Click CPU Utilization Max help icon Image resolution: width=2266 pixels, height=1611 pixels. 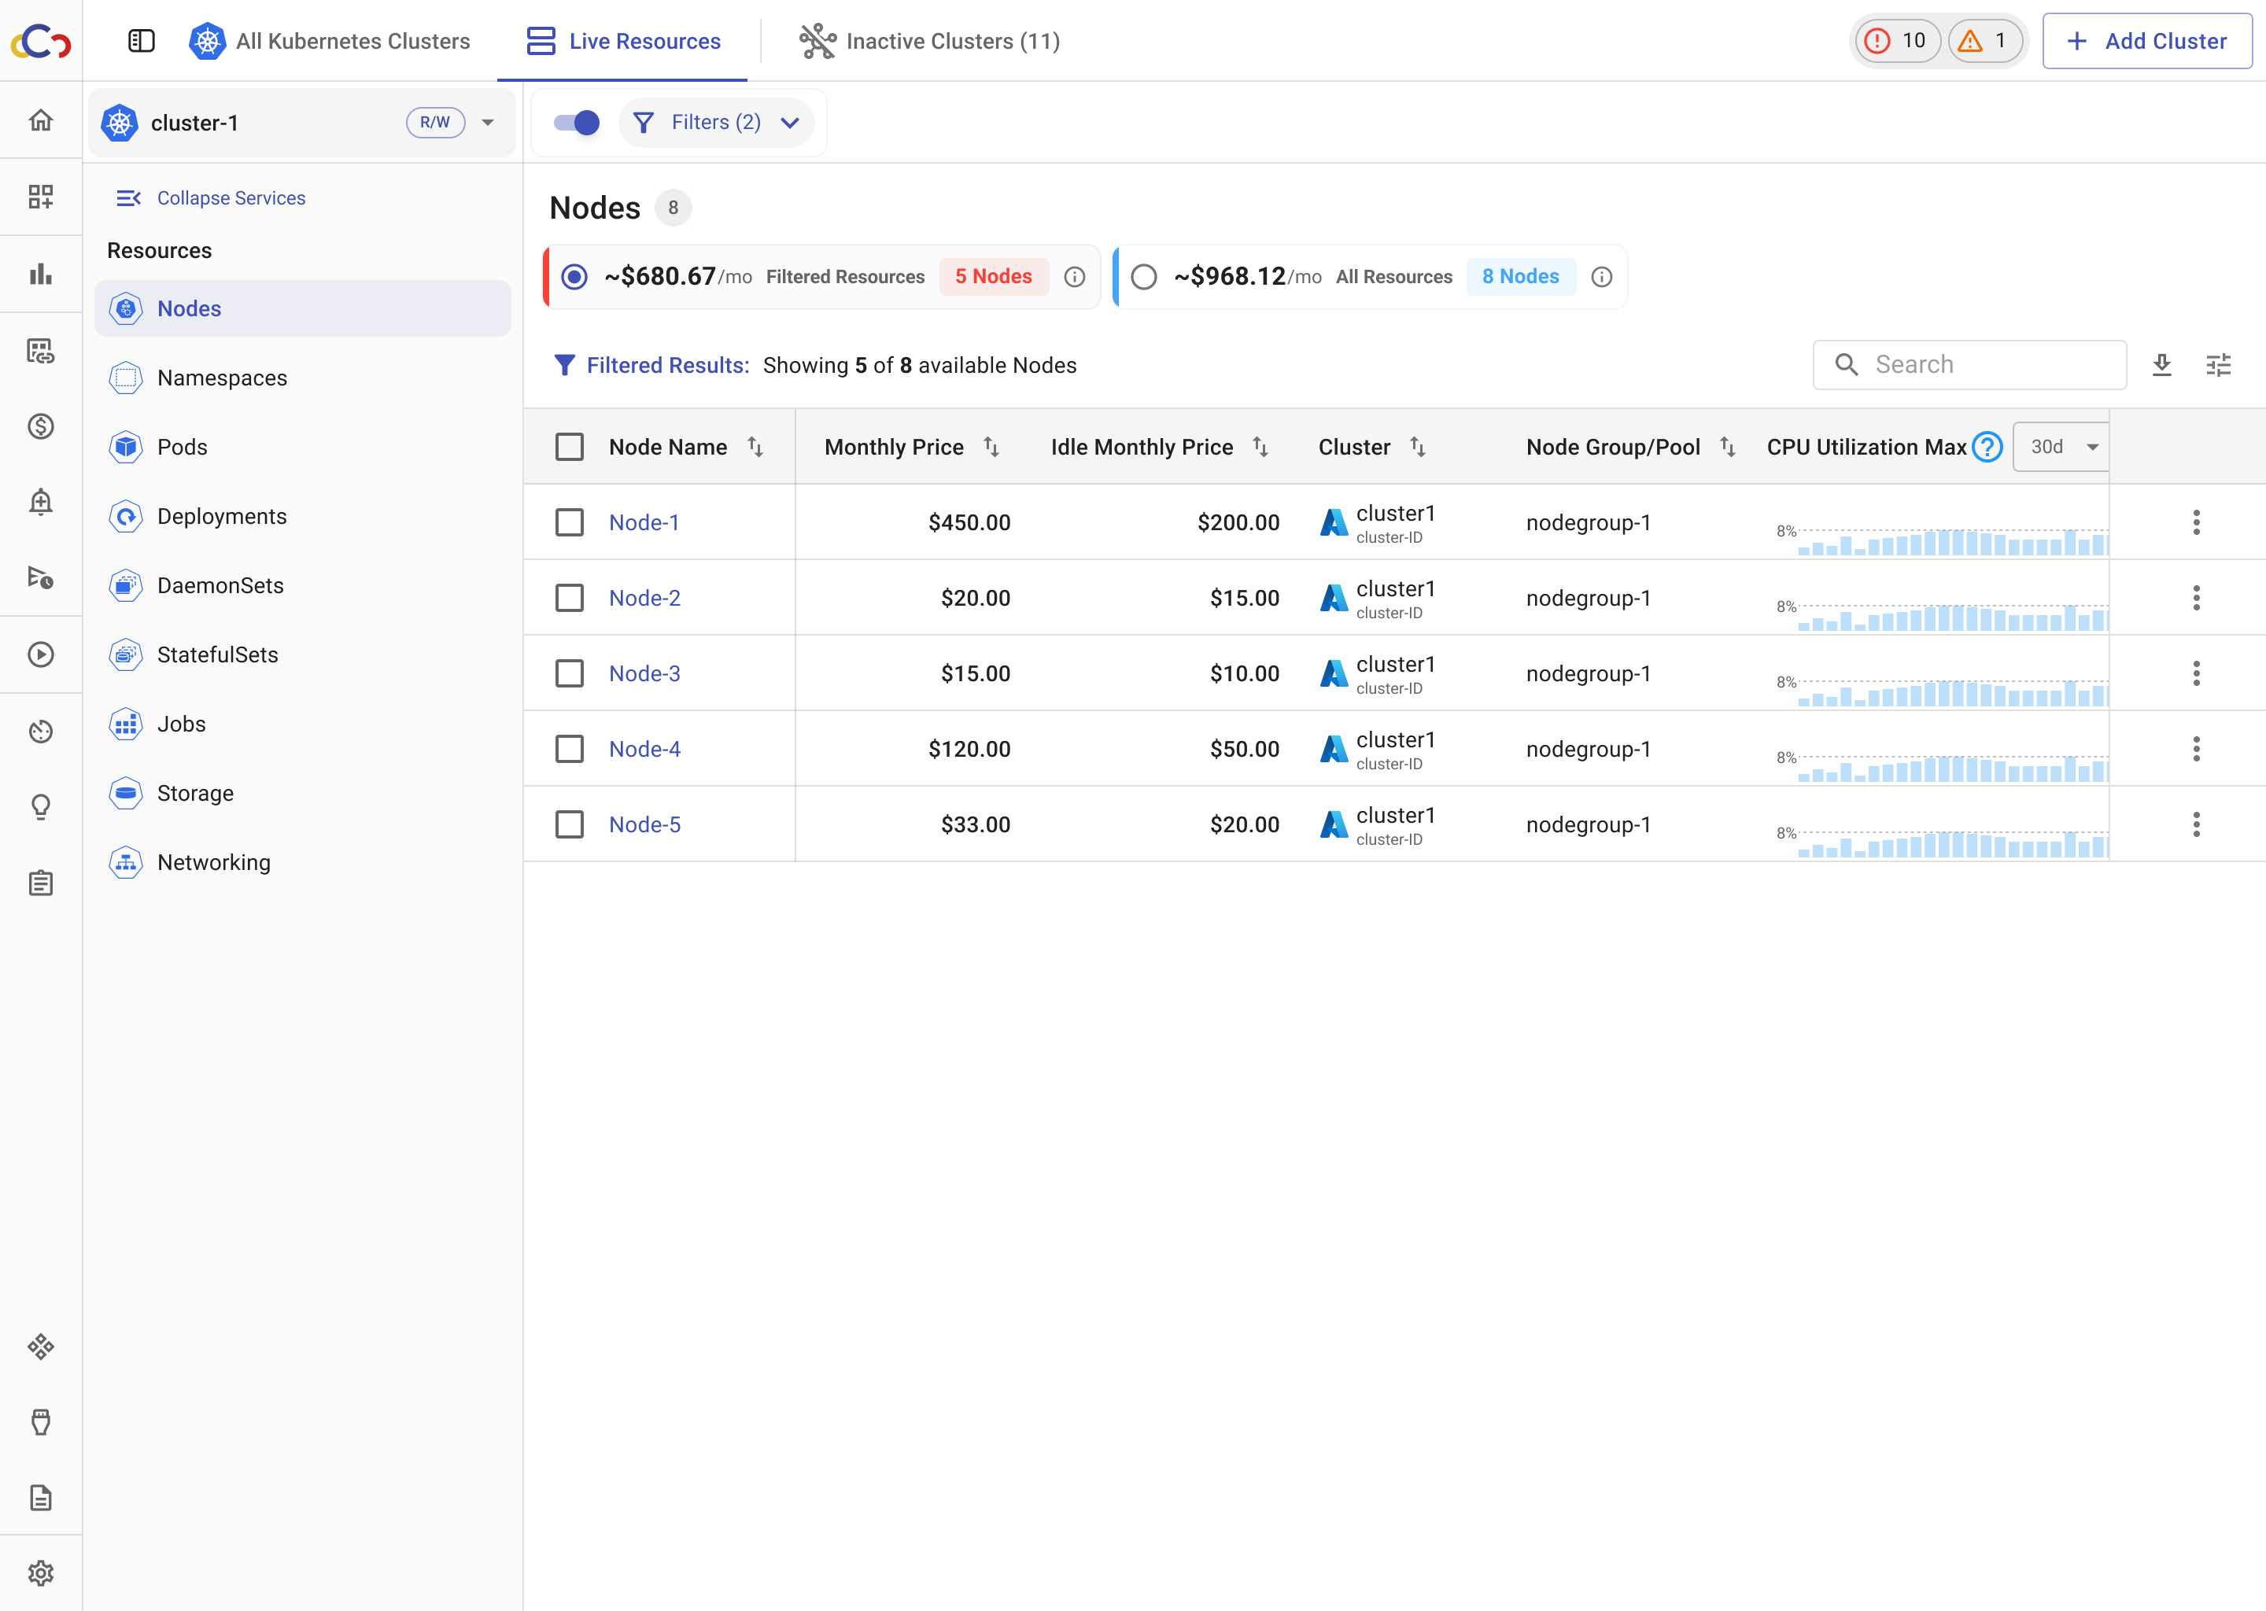click(1986, 448)
